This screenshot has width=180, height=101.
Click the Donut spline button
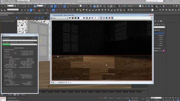161,39
